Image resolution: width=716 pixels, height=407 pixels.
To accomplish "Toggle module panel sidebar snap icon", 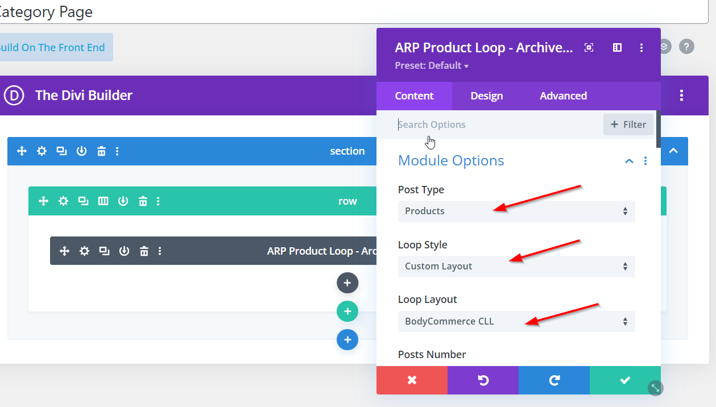I will tap(617, 48).
